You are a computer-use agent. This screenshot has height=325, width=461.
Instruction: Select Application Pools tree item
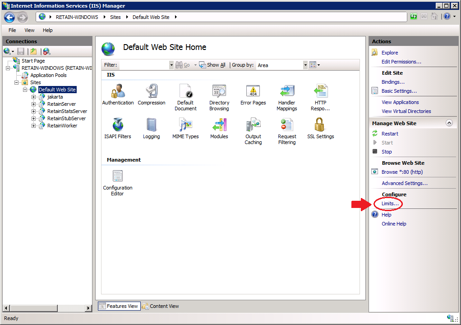pos(49,75)
